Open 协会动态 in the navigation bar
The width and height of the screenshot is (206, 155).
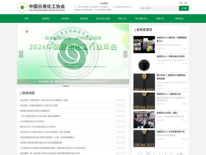pos(84,19)
